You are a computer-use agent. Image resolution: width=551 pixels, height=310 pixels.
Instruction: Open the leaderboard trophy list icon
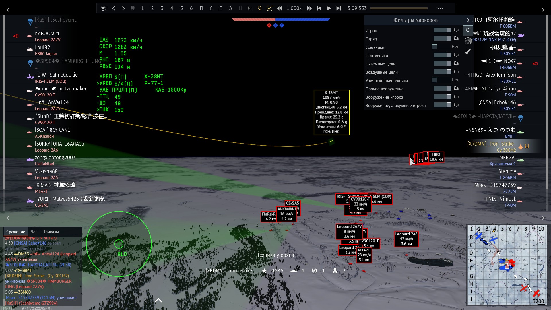point(104,8)
